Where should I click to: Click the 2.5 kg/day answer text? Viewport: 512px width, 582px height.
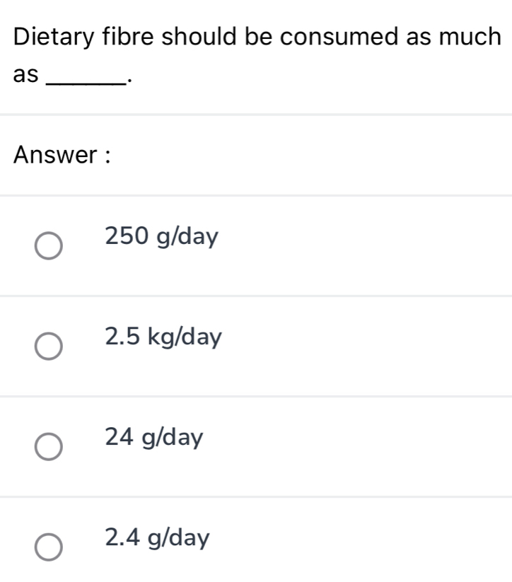click(164, 337)
